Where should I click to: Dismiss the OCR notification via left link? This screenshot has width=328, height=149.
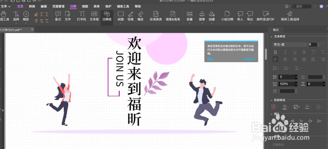click(x=210, y=59)
